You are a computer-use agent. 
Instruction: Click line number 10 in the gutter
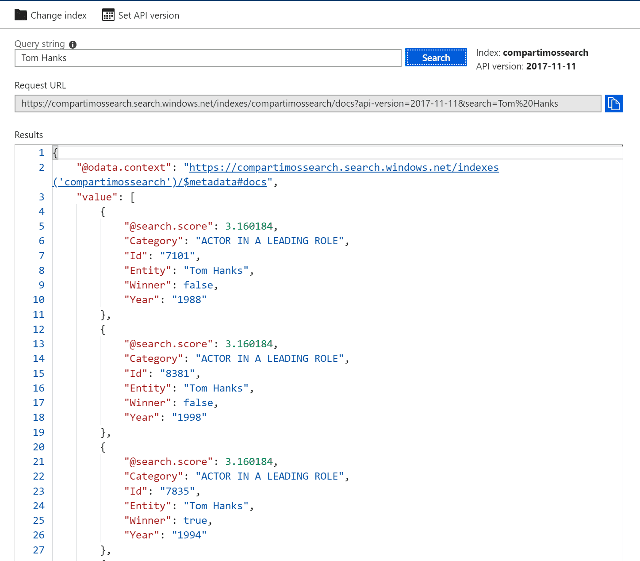tap(38, 300)
